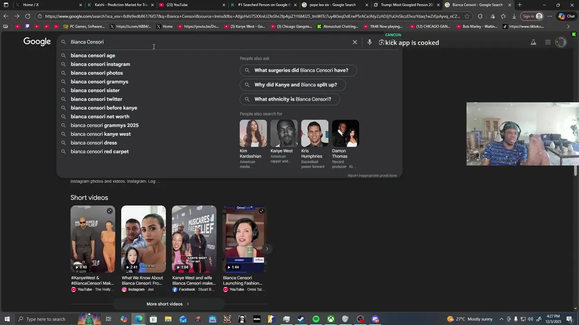Open Bob Marley bookmark
This screenshot has width=579, height=325.
pyautogui.click(x=477, y=27)
